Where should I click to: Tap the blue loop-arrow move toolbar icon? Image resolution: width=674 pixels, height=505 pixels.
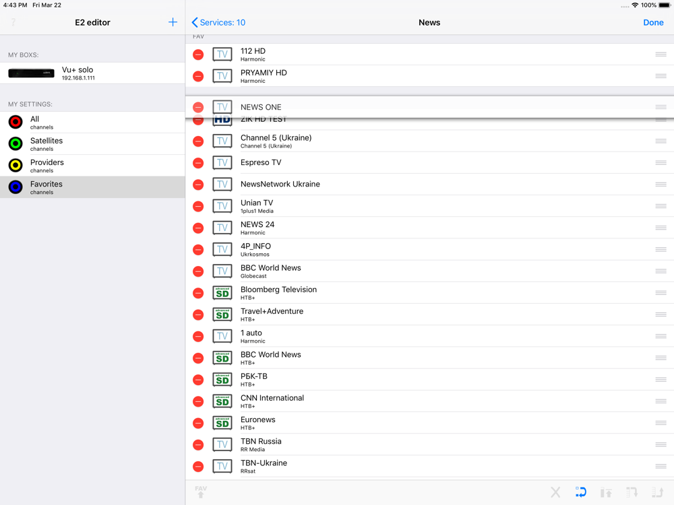click(581, 492)
